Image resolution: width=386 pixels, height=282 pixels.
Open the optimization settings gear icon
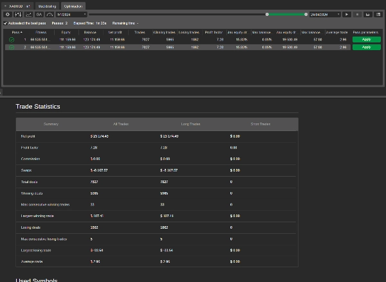(8, 14)
